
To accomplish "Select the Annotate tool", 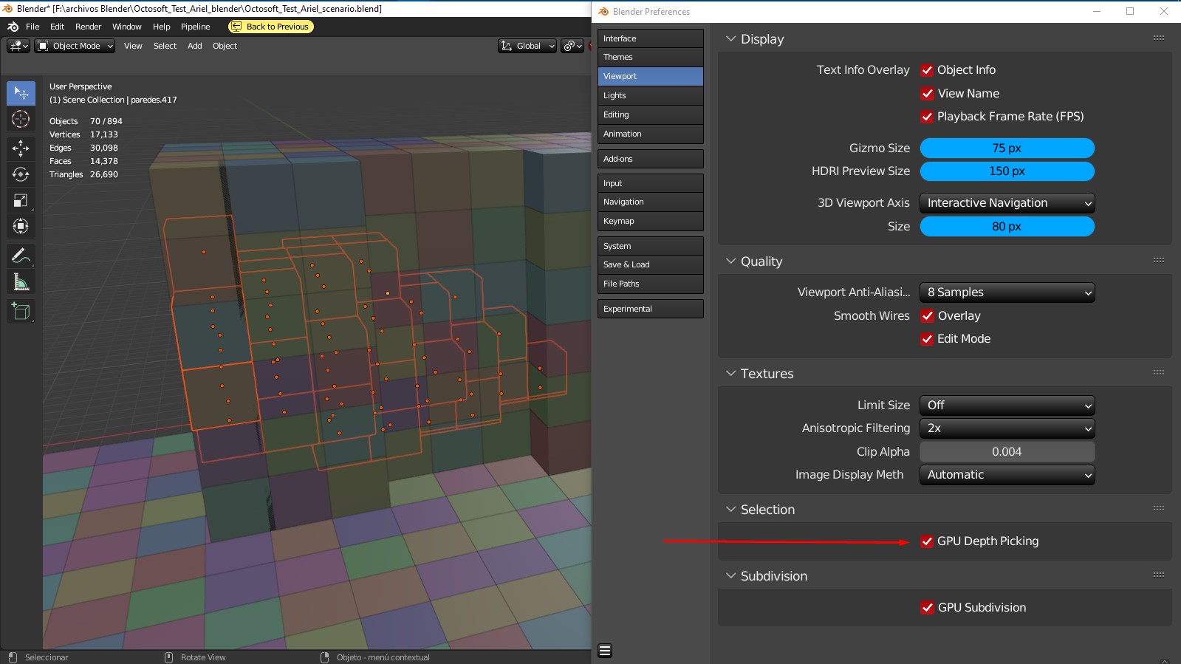I will coord(21,256).
